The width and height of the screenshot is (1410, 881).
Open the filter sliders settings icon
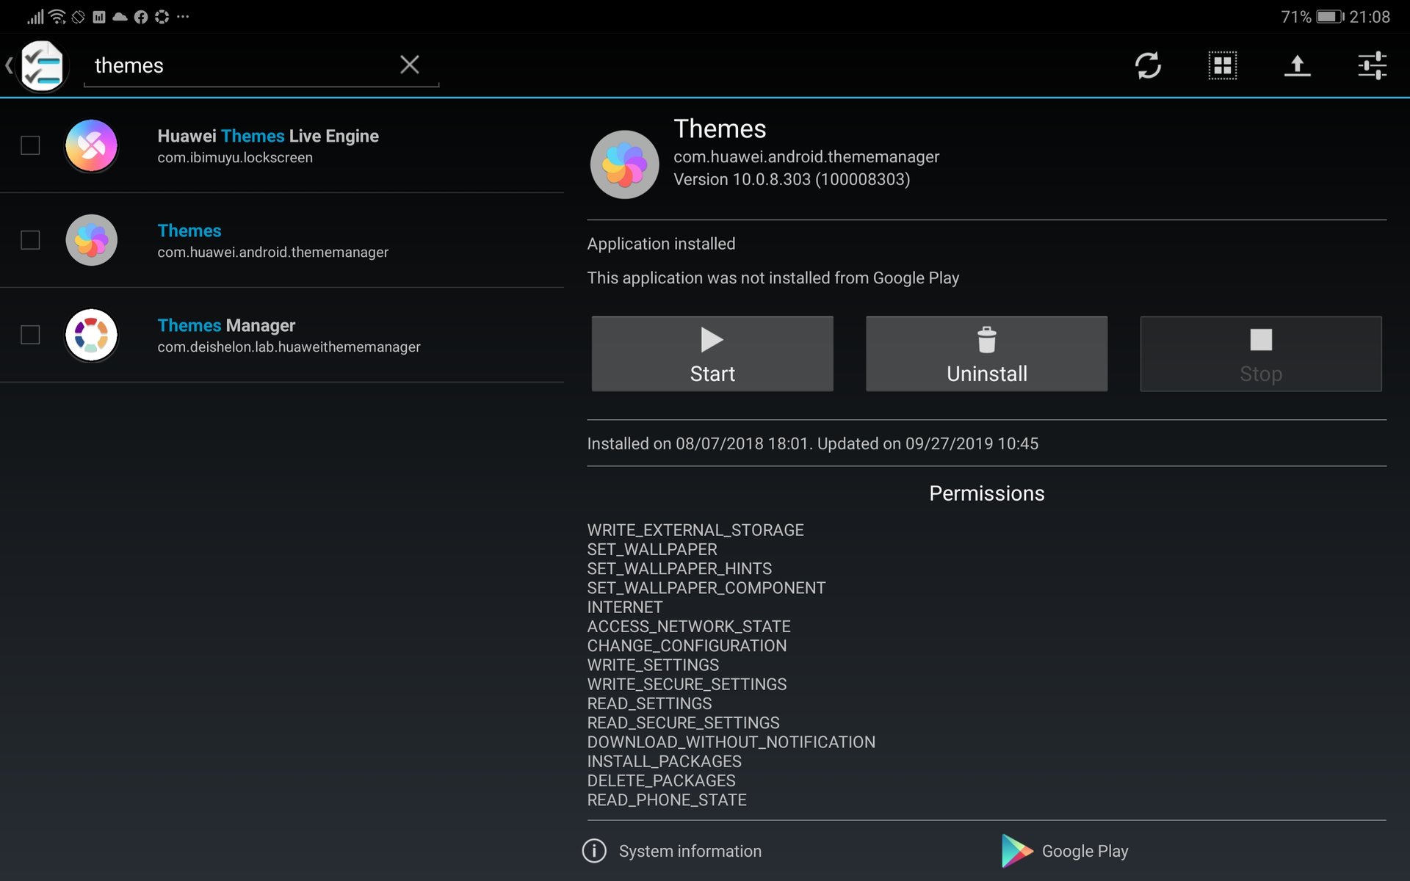coord(1372,65)
